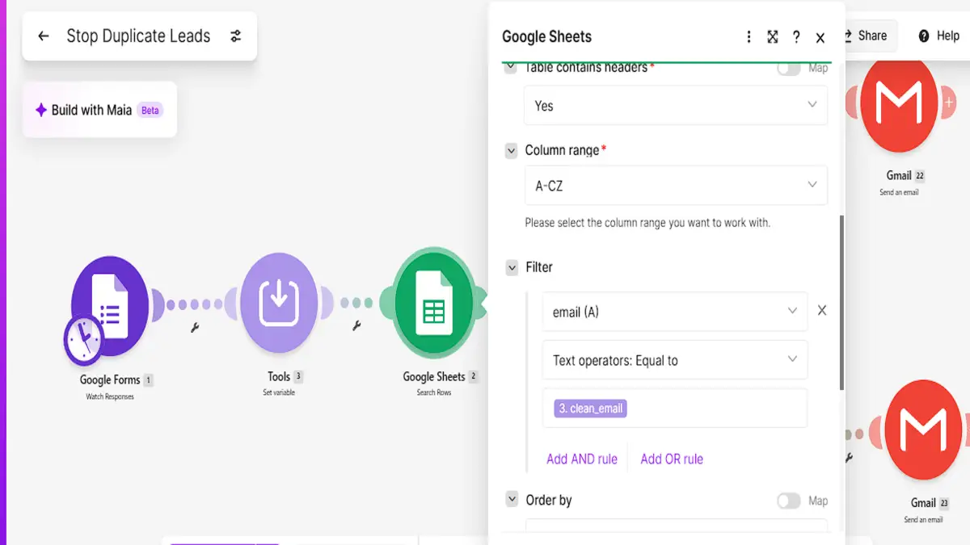Go back using the arrow beside Stop Duplicate Leads

pos(44,36)
